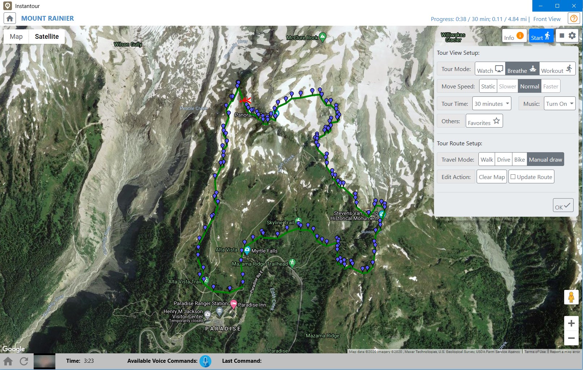Screen dimensions: 583x370
Task: Click the Mazama Ridge map label
Action: point(323,336)
